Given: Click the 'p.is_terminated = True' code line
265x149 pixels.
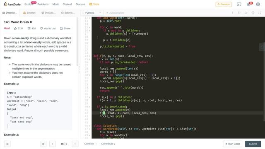Looking at the screenshot, I should 118,46.
